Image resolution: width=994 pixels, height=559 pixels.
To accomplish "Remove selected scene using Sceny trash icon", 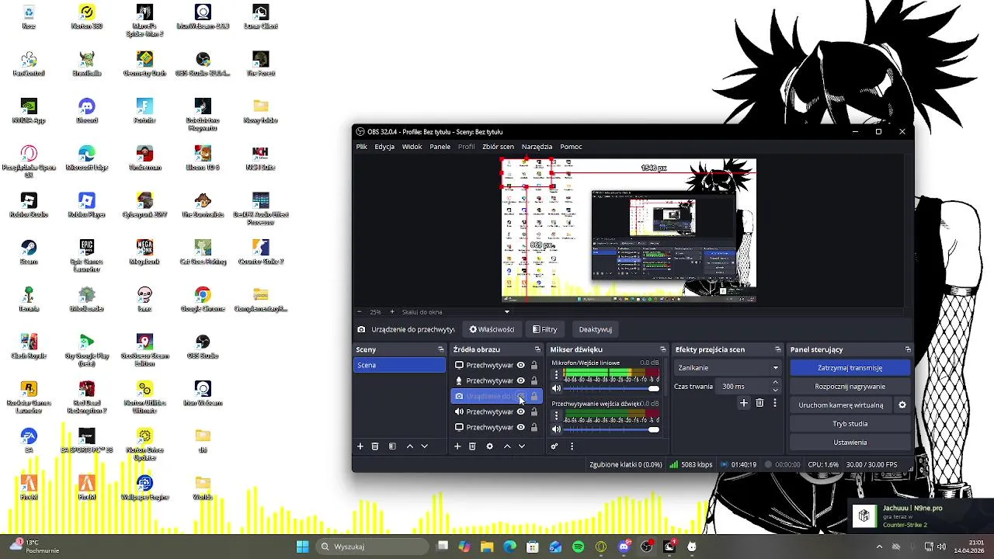I will pyautogui.click(x=375, y=446).
